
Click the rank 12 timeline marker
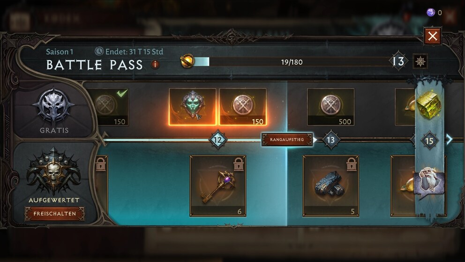[x=218, y=139]
